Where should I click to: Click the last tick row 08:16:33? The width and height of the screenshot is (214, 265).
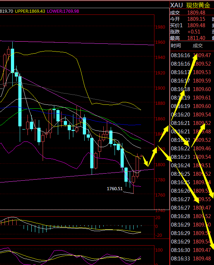(x=191, y=259)
